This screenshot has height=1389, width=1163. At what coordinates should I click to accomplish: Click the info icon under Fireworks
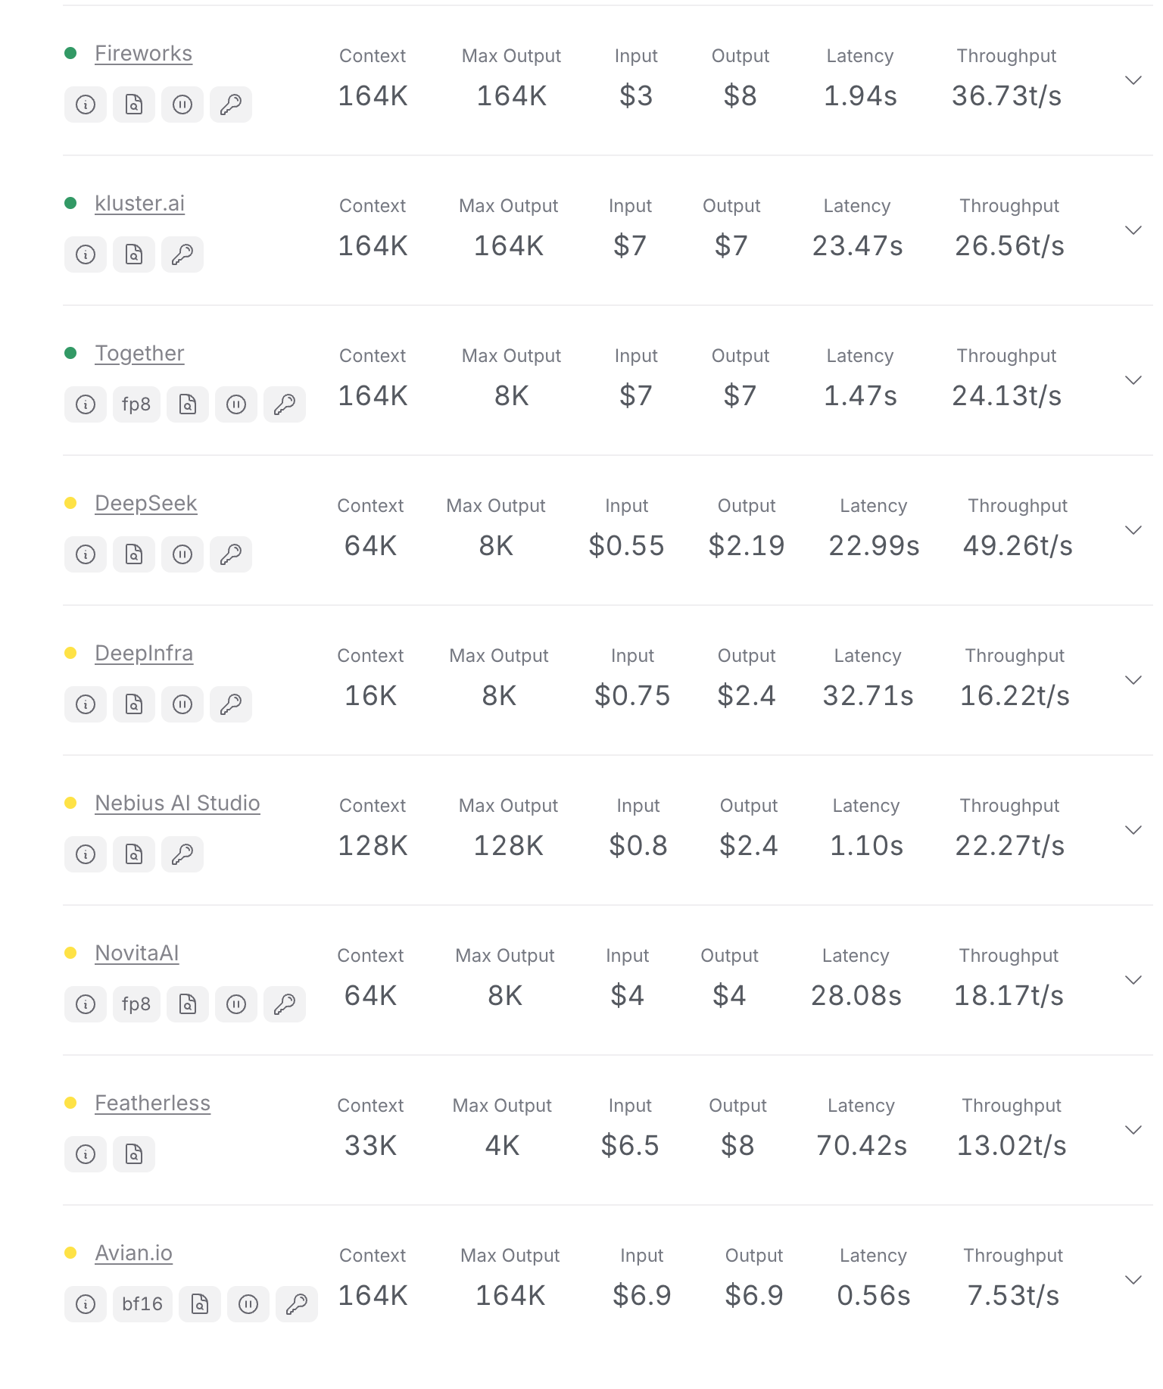(86, 105)
